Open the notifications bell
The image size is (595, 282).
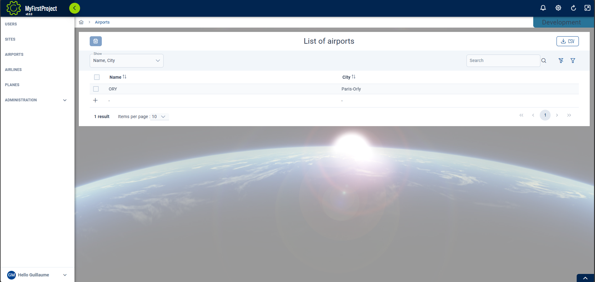coord(543,8)
